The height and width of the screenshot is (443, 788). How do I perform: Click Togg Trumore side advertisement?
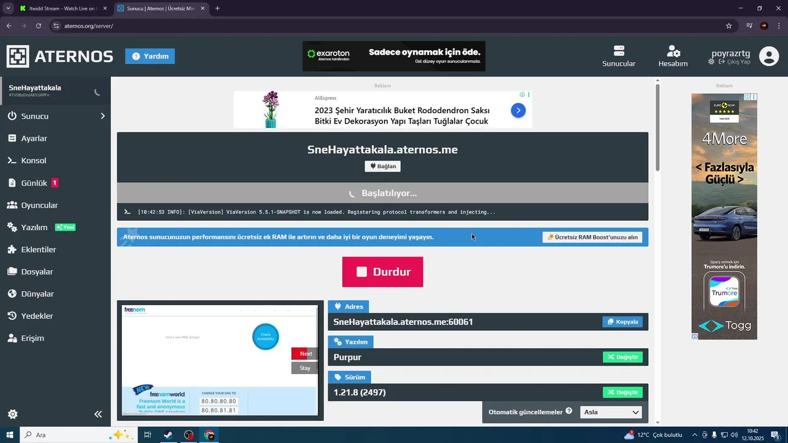724,216
